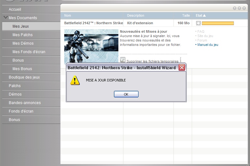This screenshot has width=250, height=166.
Task: Sort by the Etat column header arrow
Action: (x=204, y=15)
